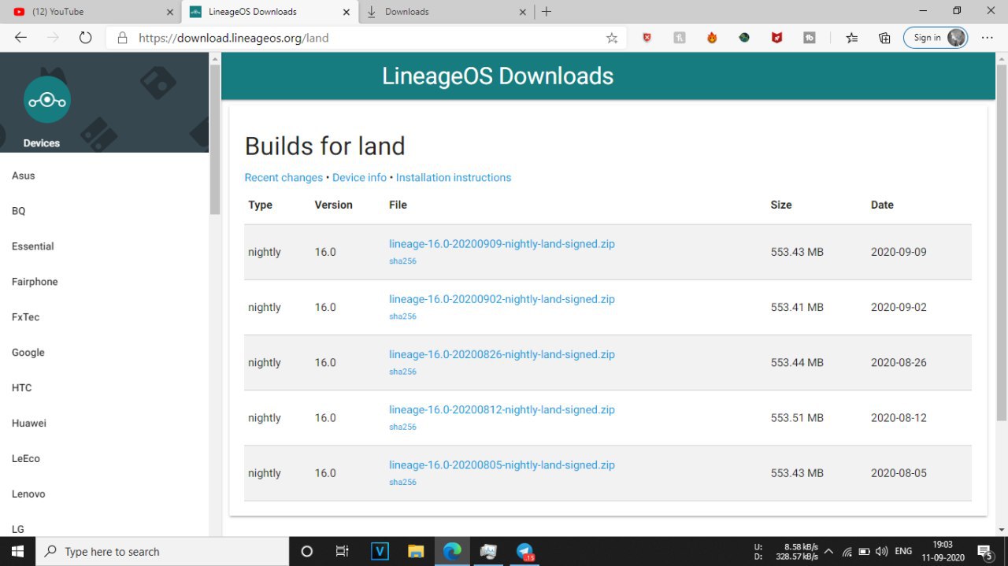This screenshot has height=566, width=1008.
Task: Select Asus in devices sidebar
Action: 24,176
